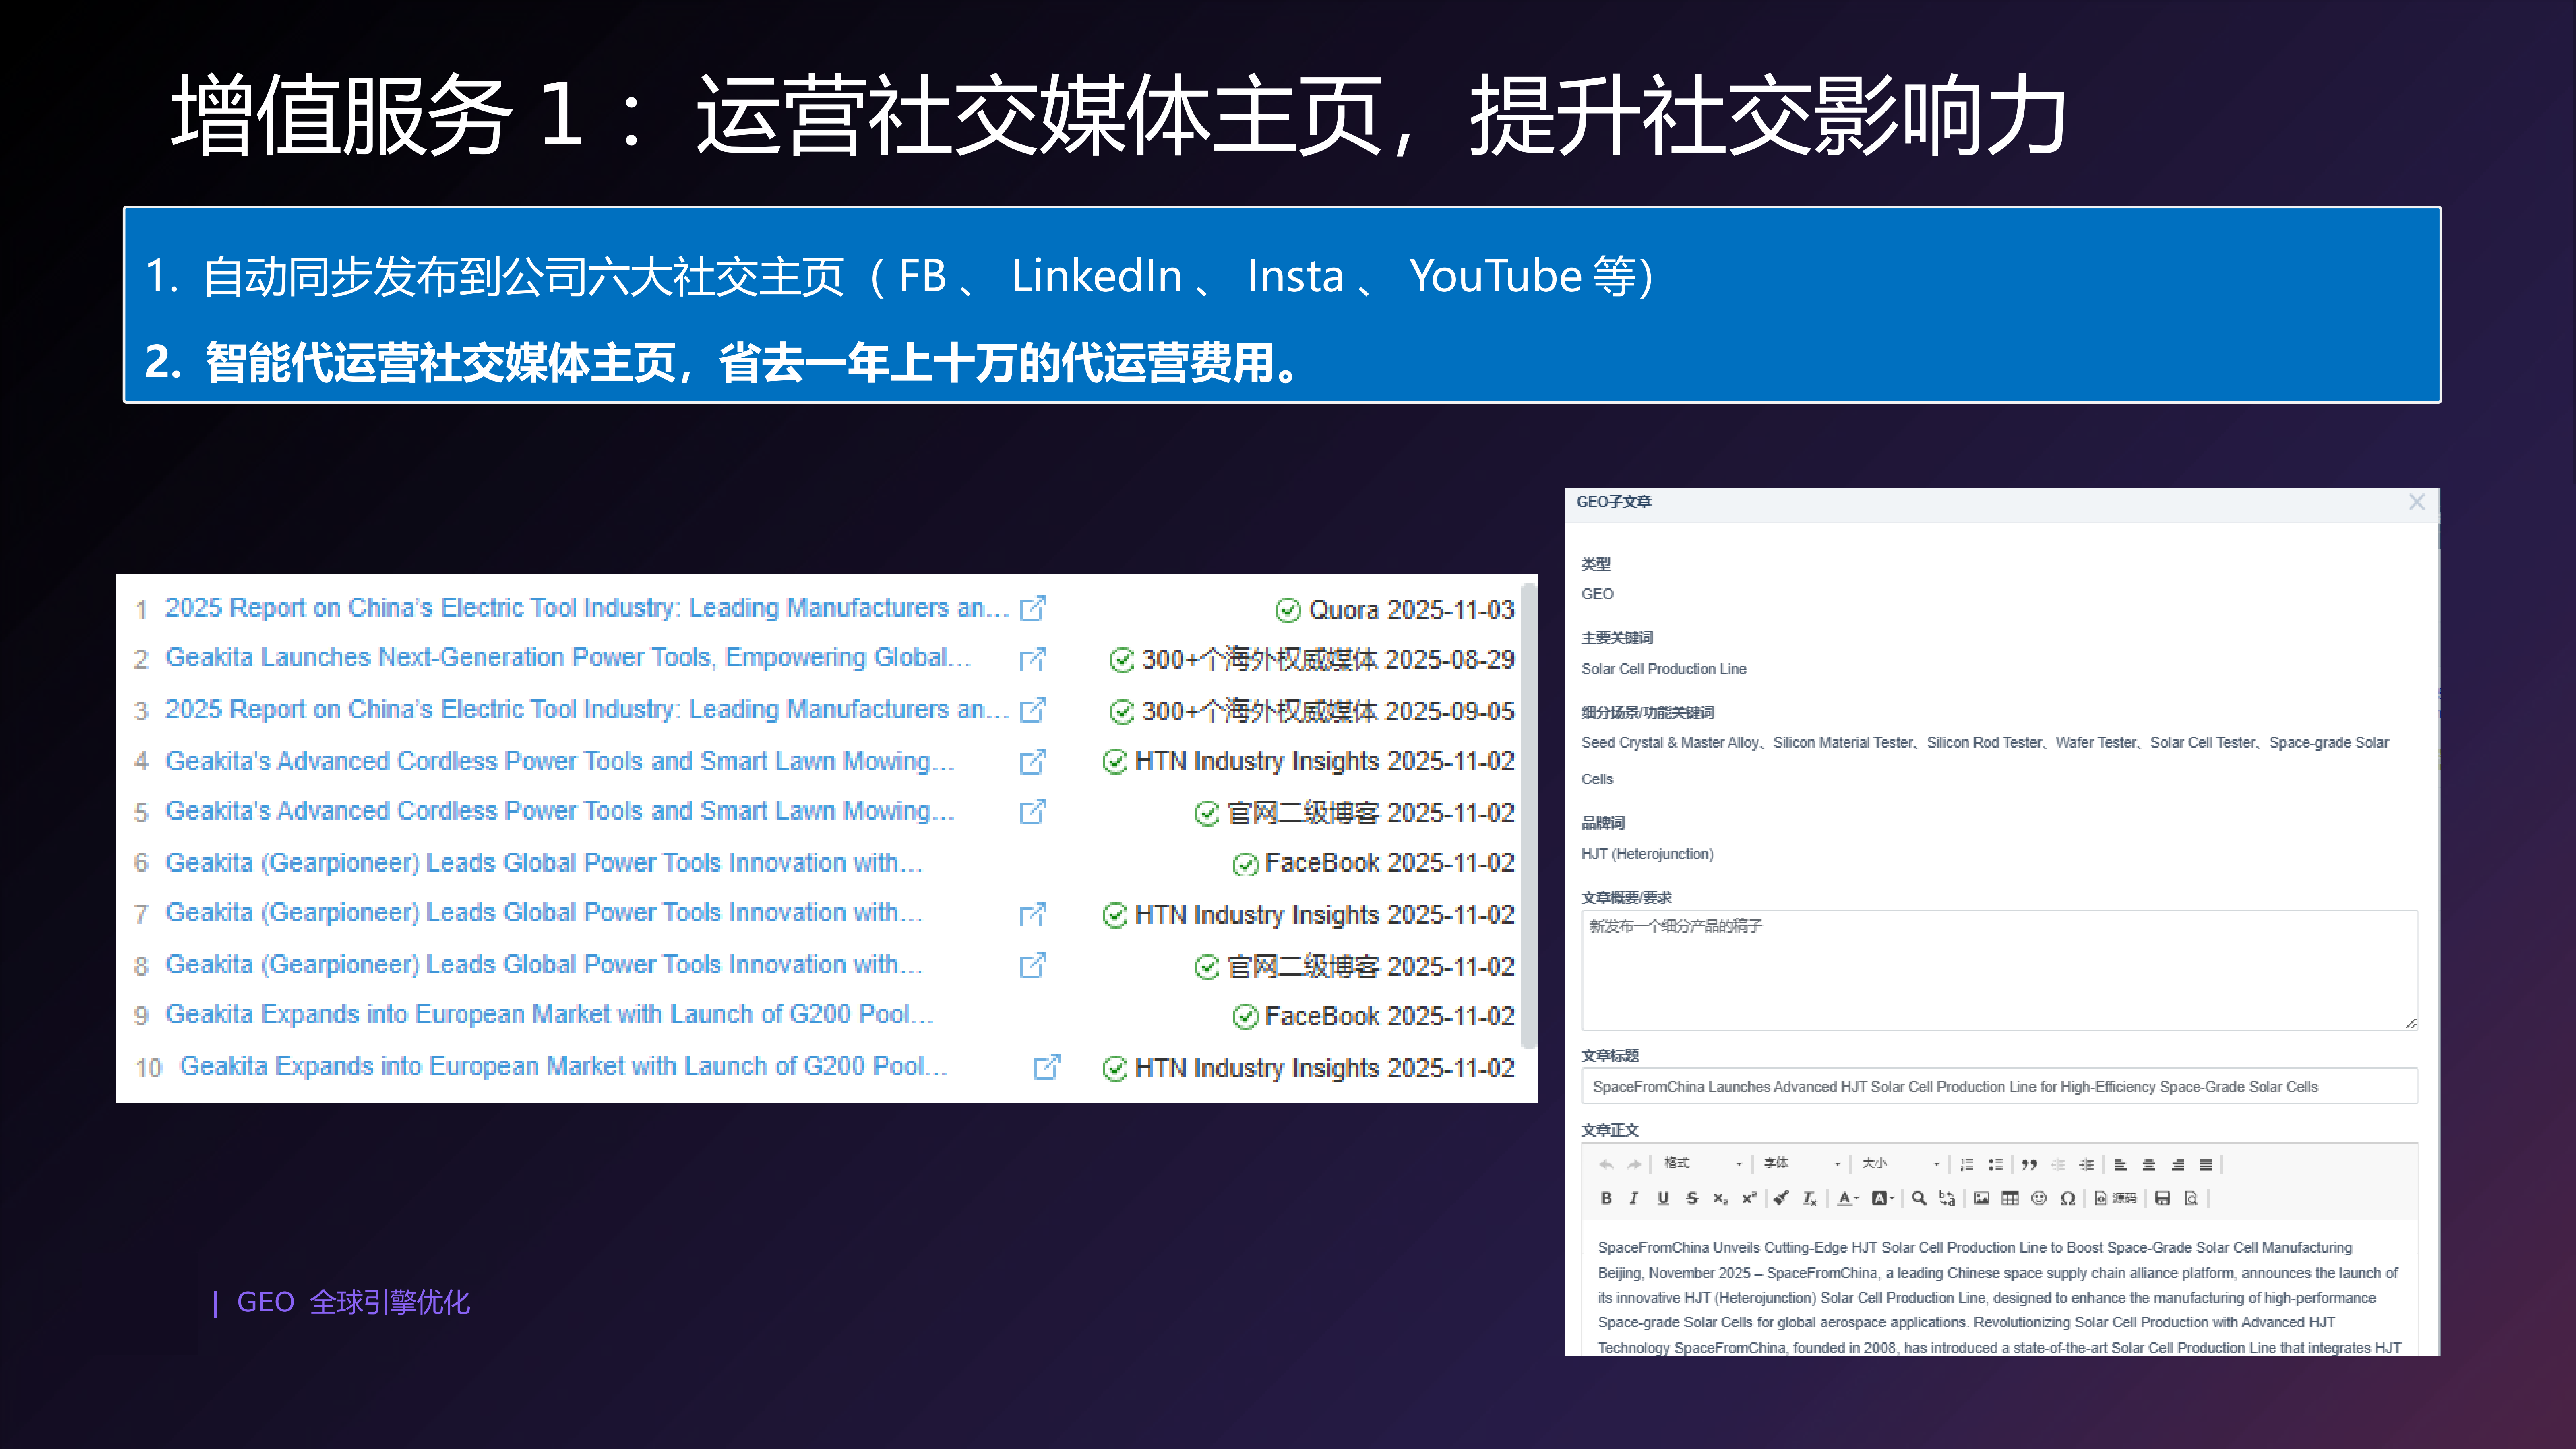Screen dimensions: 2576x1449
Task: Click the block quote icon
Action: pyautogui.click(x=2029, y=1164)
